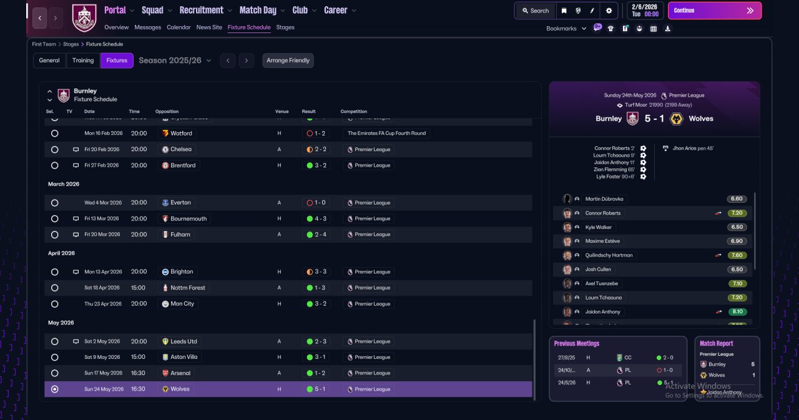
Task: Expand the Club menu dropdown
Action: pyautogui.click(x=314, y=11)
